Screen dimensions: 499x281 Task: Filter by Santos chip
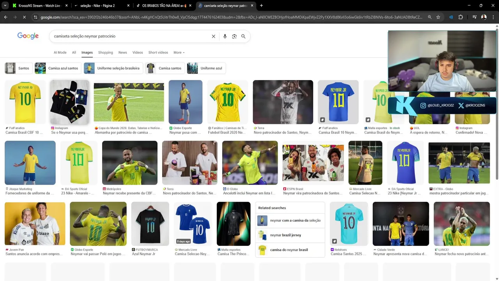[18, 68]
